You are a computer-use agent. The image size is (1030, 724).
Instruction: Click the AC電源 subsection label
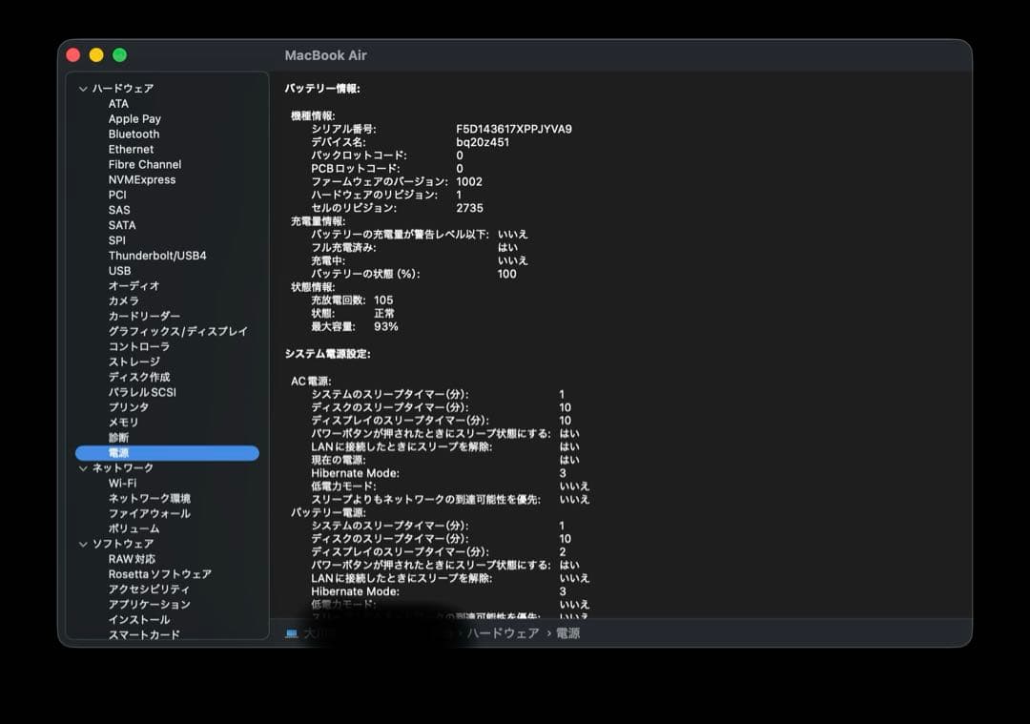point(311,381)
